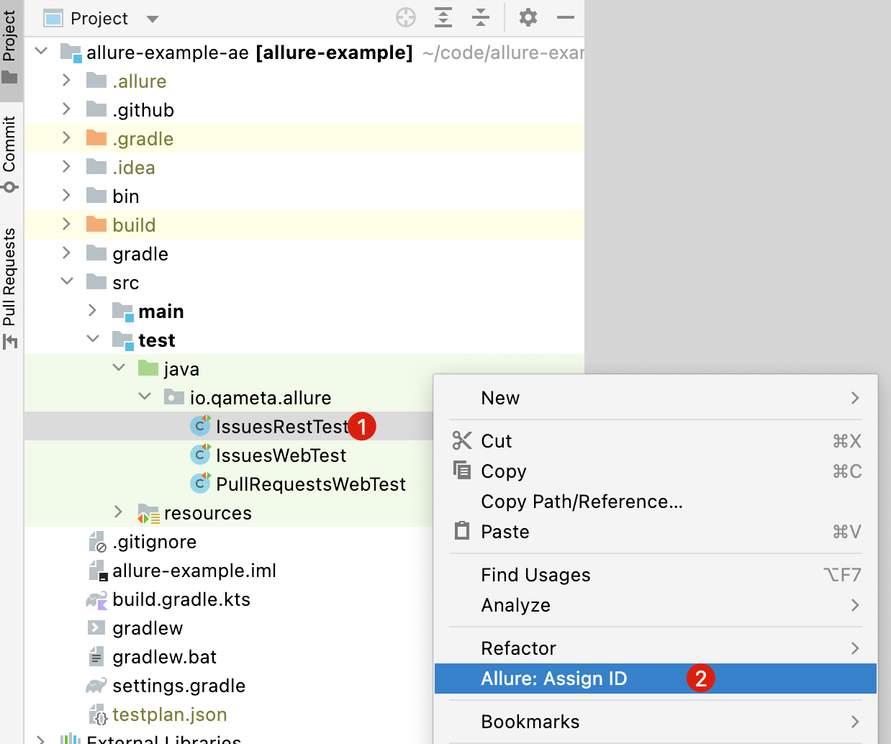
Task: Click the orange .gradle folder icon
Action: tap(96, 137)
